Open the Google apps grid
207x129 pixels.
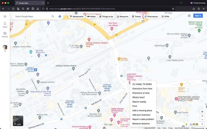[189, 16]
